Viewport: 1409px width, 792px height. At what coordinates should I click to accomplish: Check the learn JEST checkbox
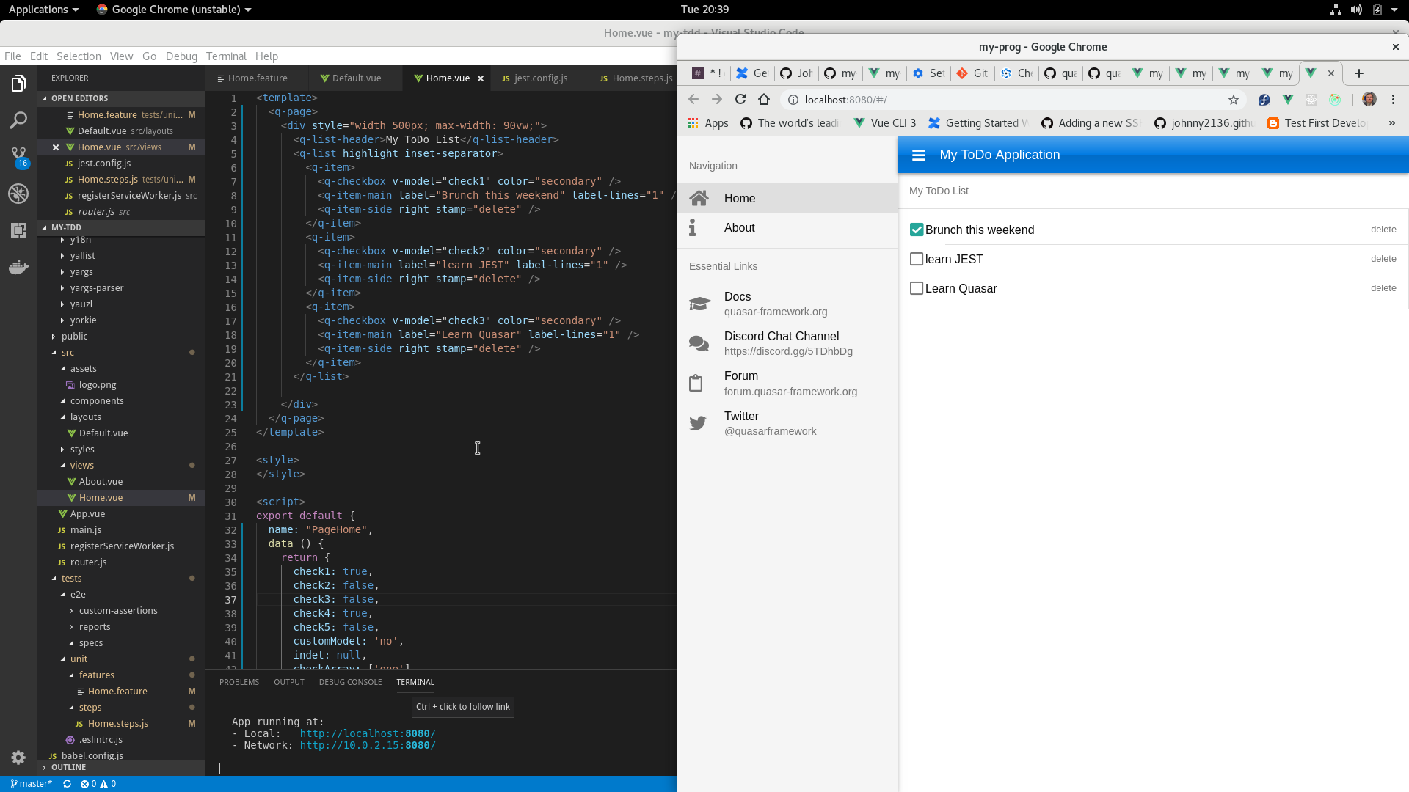coord(917,259)
